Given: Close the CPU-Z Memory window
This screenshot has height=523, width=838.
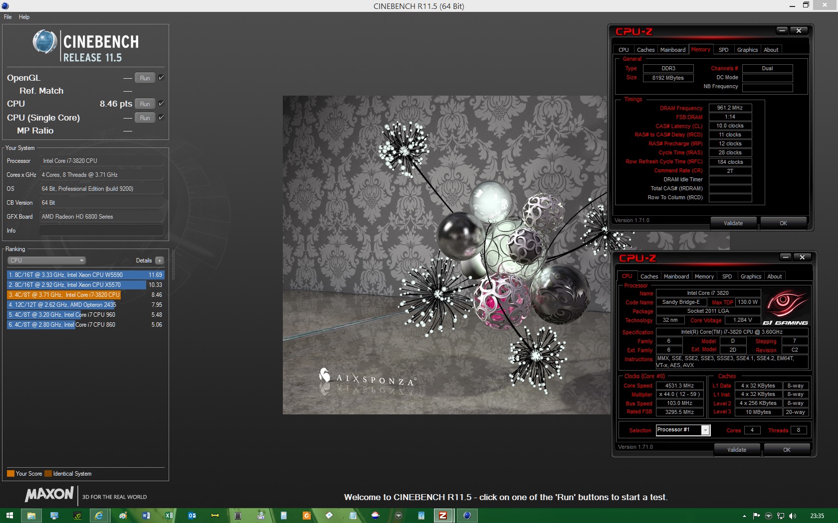Looking at the screenshot, I should [x=799, y=30].
